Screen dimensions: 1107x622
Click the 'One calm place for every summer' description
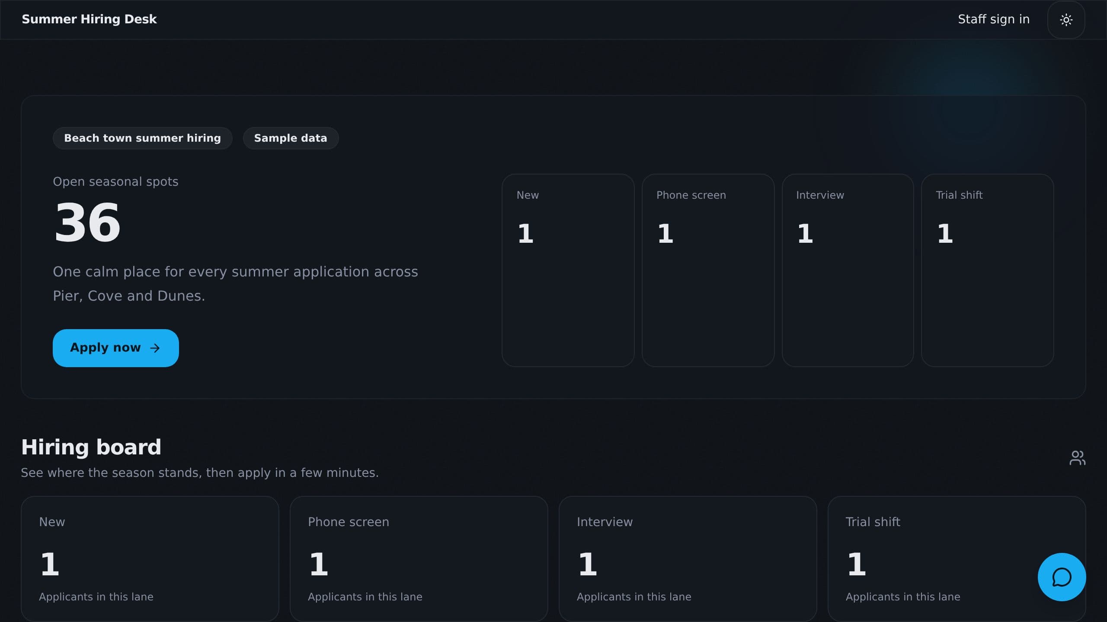235,284
